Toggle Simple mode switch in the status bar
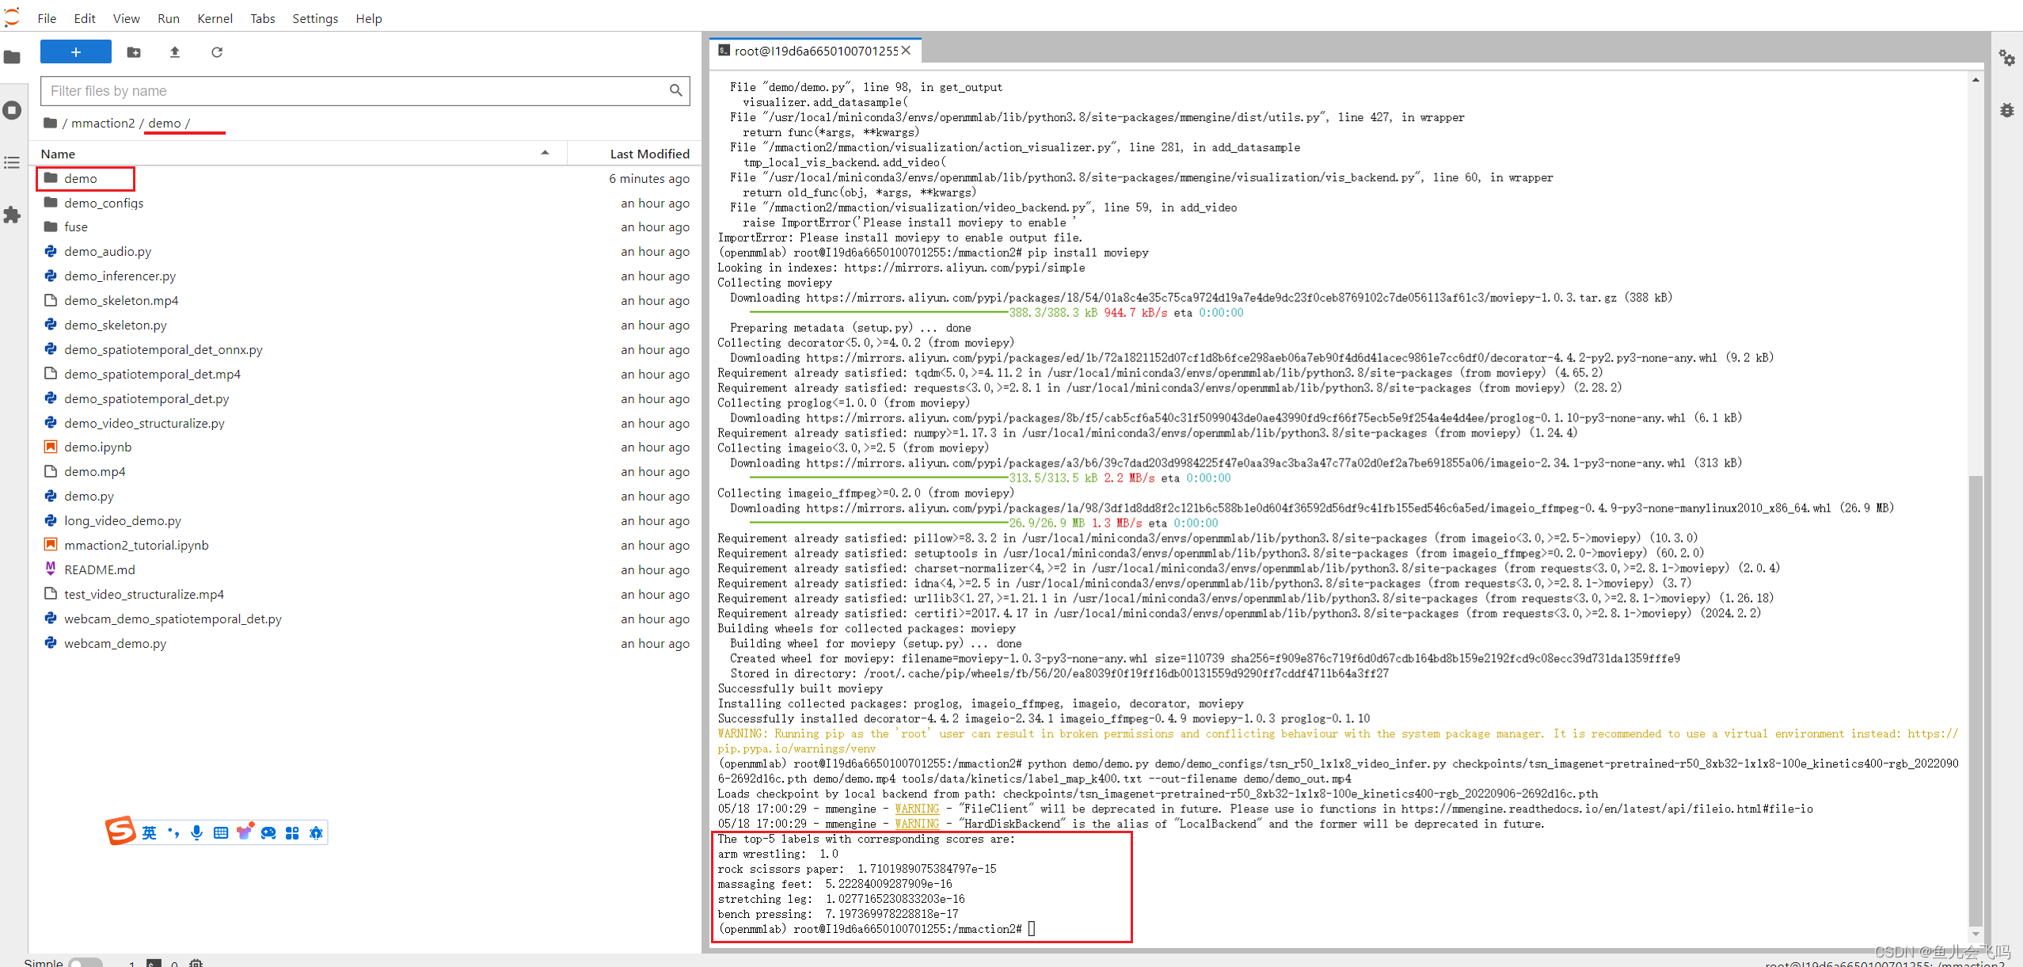This screenshot has height=967, width=2023. [86, 962]
